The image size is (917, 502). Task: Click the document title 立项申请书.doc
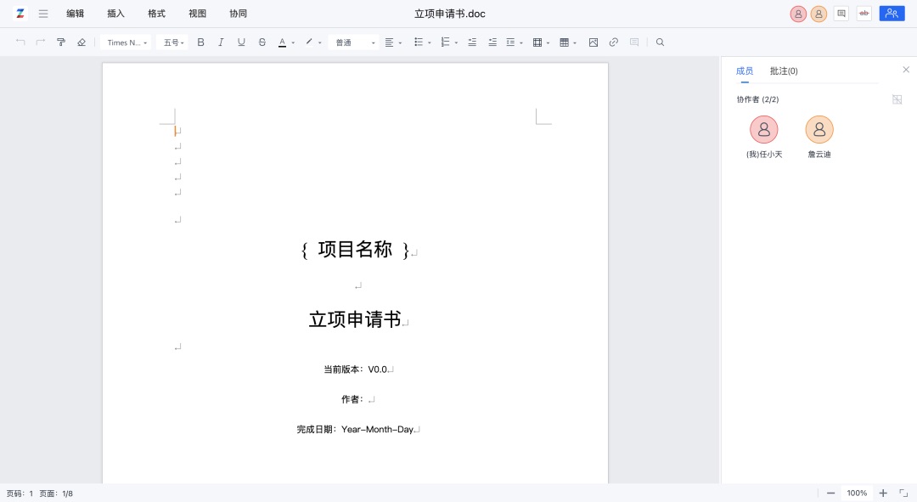pos(450,14)
